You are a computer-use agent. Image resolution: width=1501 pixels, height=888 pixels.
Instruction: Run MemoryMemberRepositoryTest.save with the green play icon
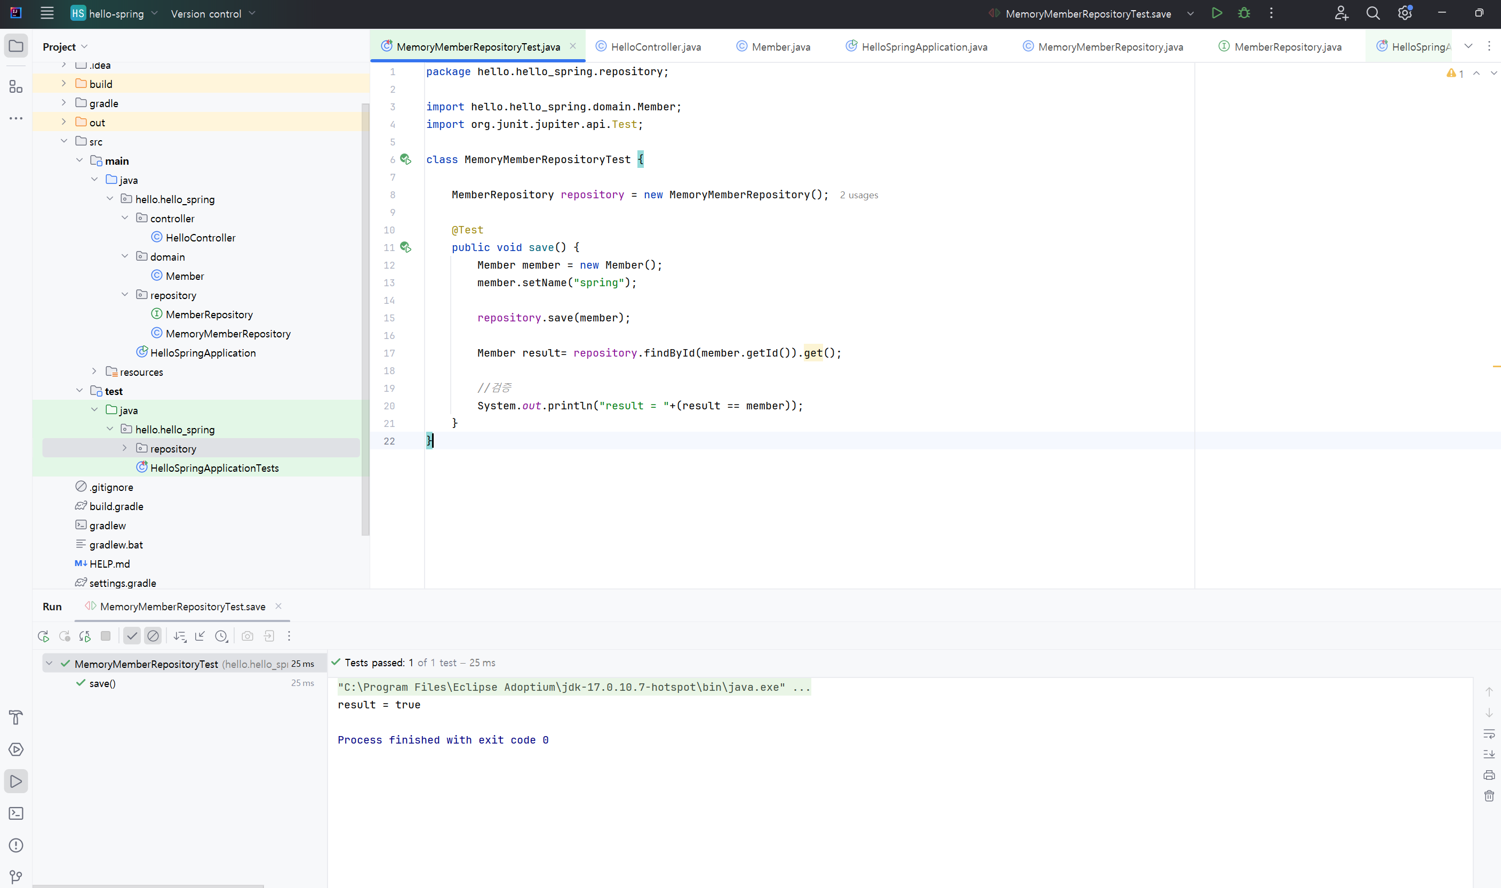pos(1216,13)
